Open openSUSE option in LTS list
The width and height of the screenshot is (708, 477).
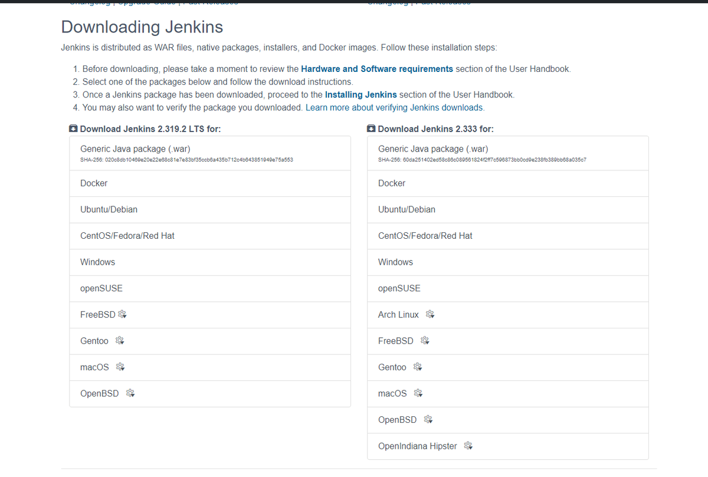point(210,288)
